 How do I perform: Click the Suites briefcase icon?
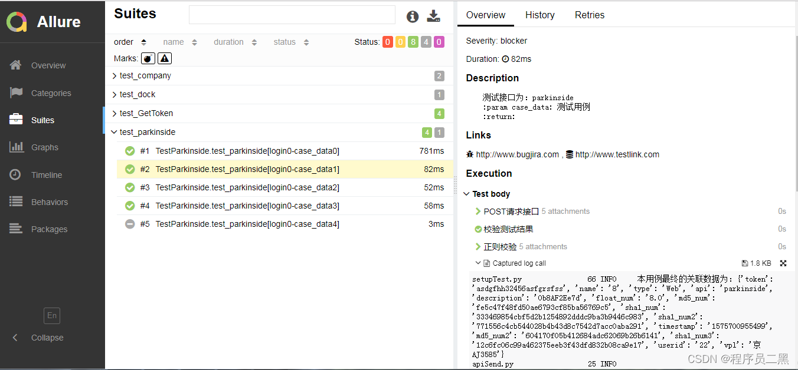pos(16,120)
